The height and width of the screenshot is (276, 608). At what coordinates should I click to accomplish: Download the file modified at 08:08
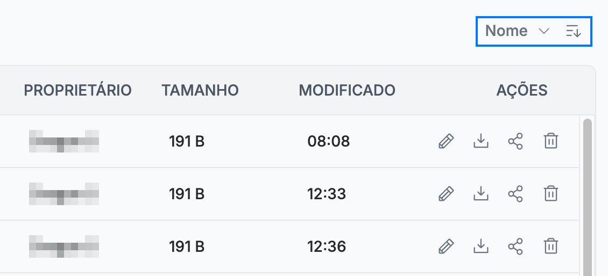point(481,141)
